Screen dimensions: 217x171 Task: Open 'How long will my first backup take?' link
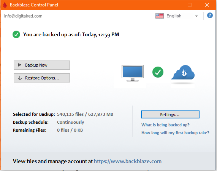pyautogui.click(x=175, y=133)
